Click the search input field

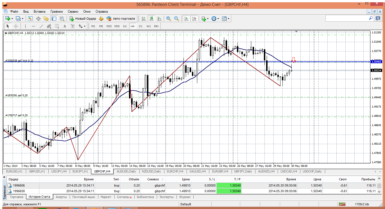(x=347, y=18)
